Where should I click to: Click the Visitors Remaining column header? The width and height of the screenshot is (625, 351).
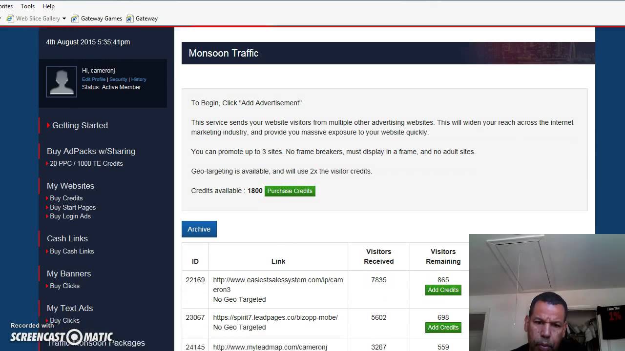pos(443,256)
